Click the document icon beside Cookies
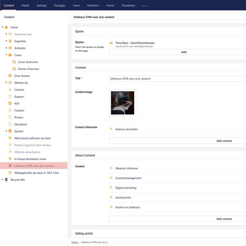The width and height of the screenshot is (246, 246). pos(10,110)
